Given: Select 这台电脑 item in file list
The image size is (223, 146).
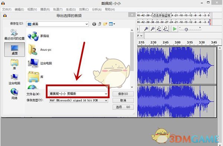Looking at the screenshot, I should 40,63.
